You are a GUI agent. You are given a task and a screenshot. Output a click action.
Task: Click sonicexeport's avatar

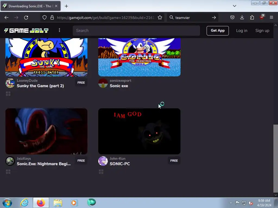(x=103, y=83)
